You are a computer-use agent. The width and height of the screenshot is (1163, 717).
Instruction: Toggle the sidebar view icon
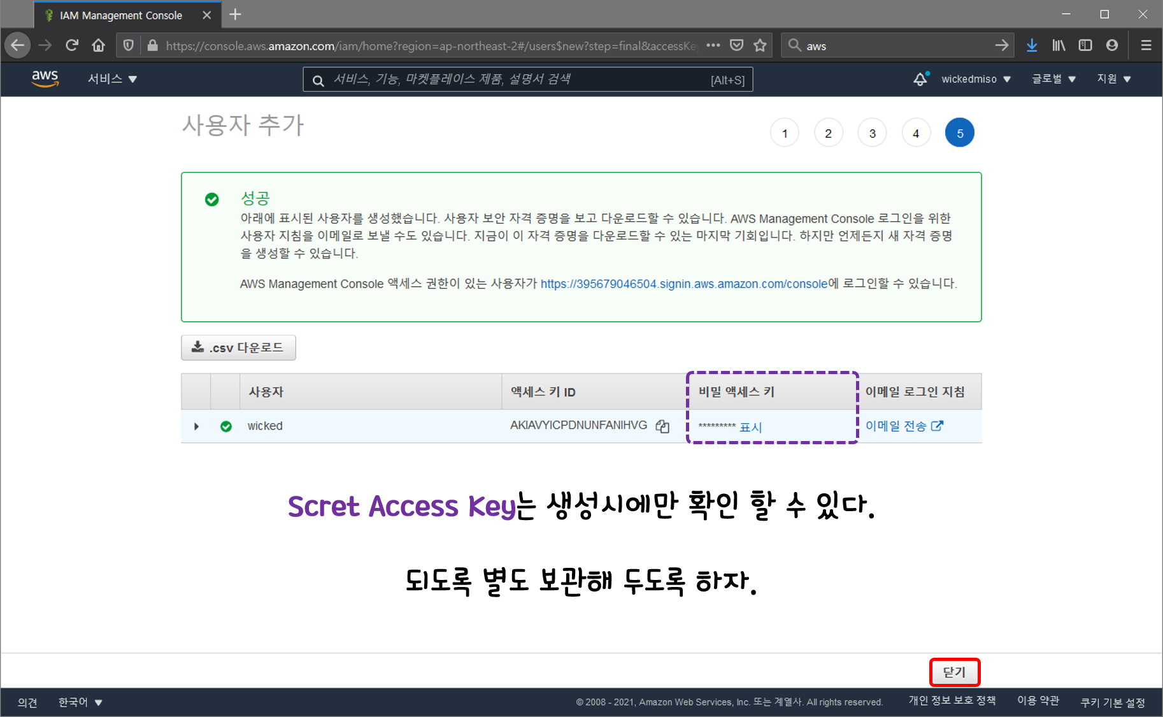coord(1085,45)
